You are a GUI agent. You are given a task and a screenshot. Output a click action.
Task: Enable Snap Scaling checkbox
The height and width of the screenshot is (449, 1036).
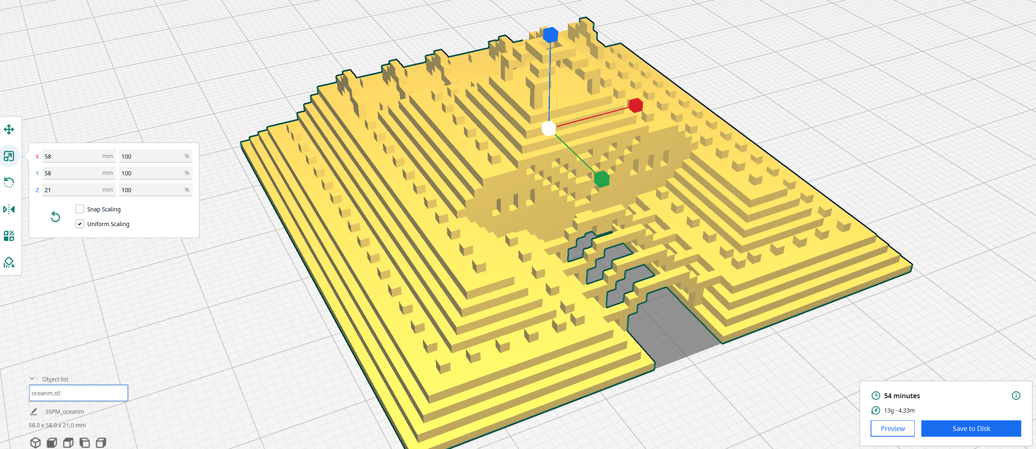click(80, 209)
